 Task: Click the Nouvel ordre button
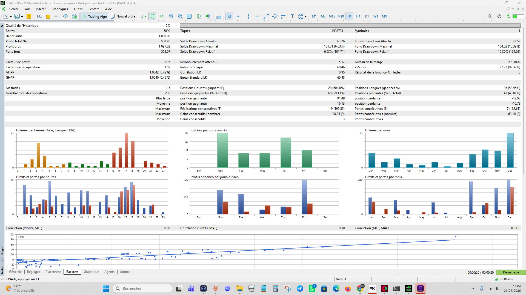[x=123, y=16]
